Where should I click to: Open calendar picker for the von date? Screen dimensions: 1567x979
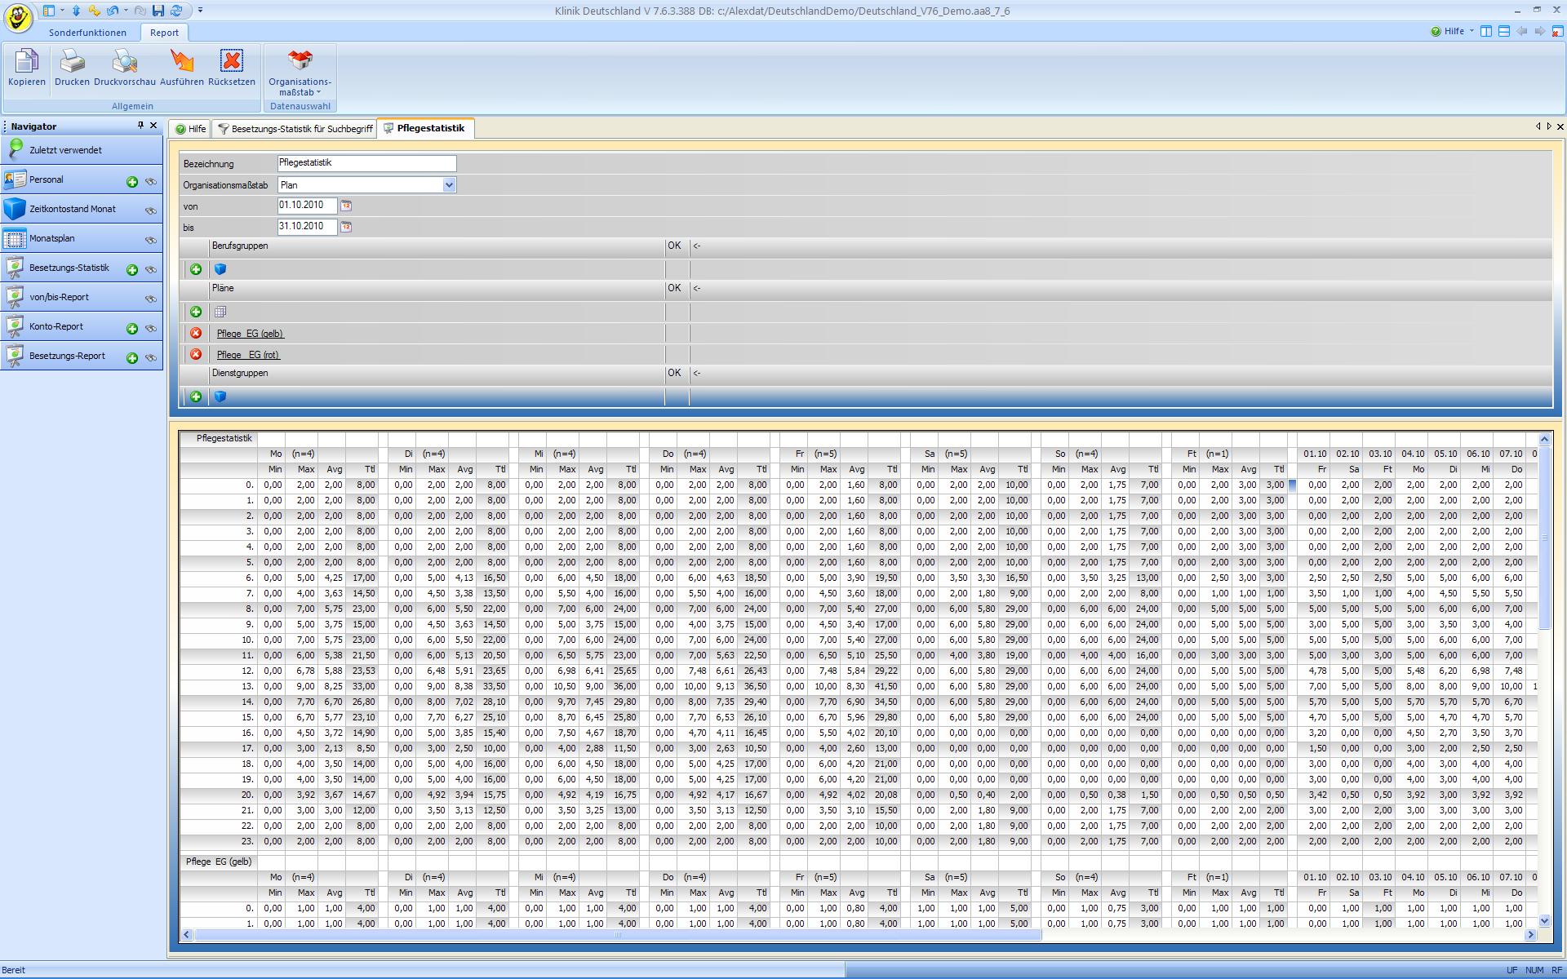[x=346, y=206]
